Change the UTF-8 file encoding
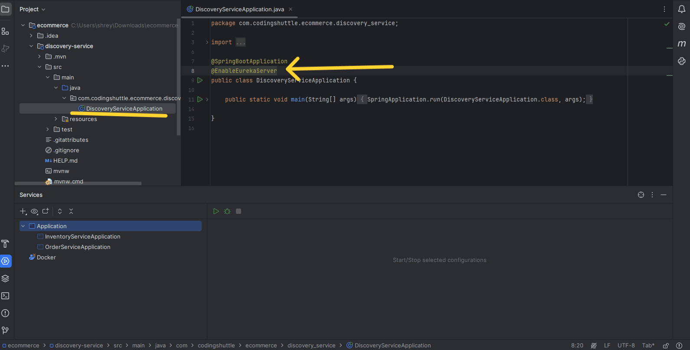690x350 pixels. click(x=626, y=345)
